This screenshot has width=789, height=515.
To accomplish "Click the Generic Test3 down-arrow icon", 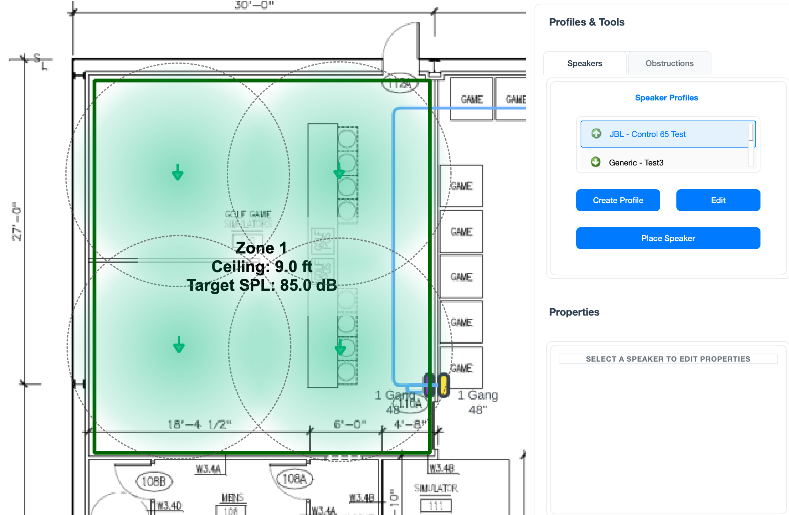I will 596,162.
